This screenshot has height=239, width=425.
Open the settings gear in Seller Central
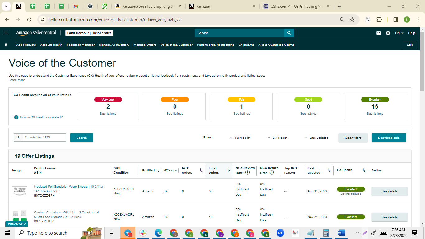(x=388, y=33)
